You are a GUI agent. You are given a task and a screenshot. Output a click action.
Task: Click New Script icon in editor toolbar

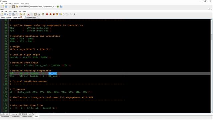2,14
